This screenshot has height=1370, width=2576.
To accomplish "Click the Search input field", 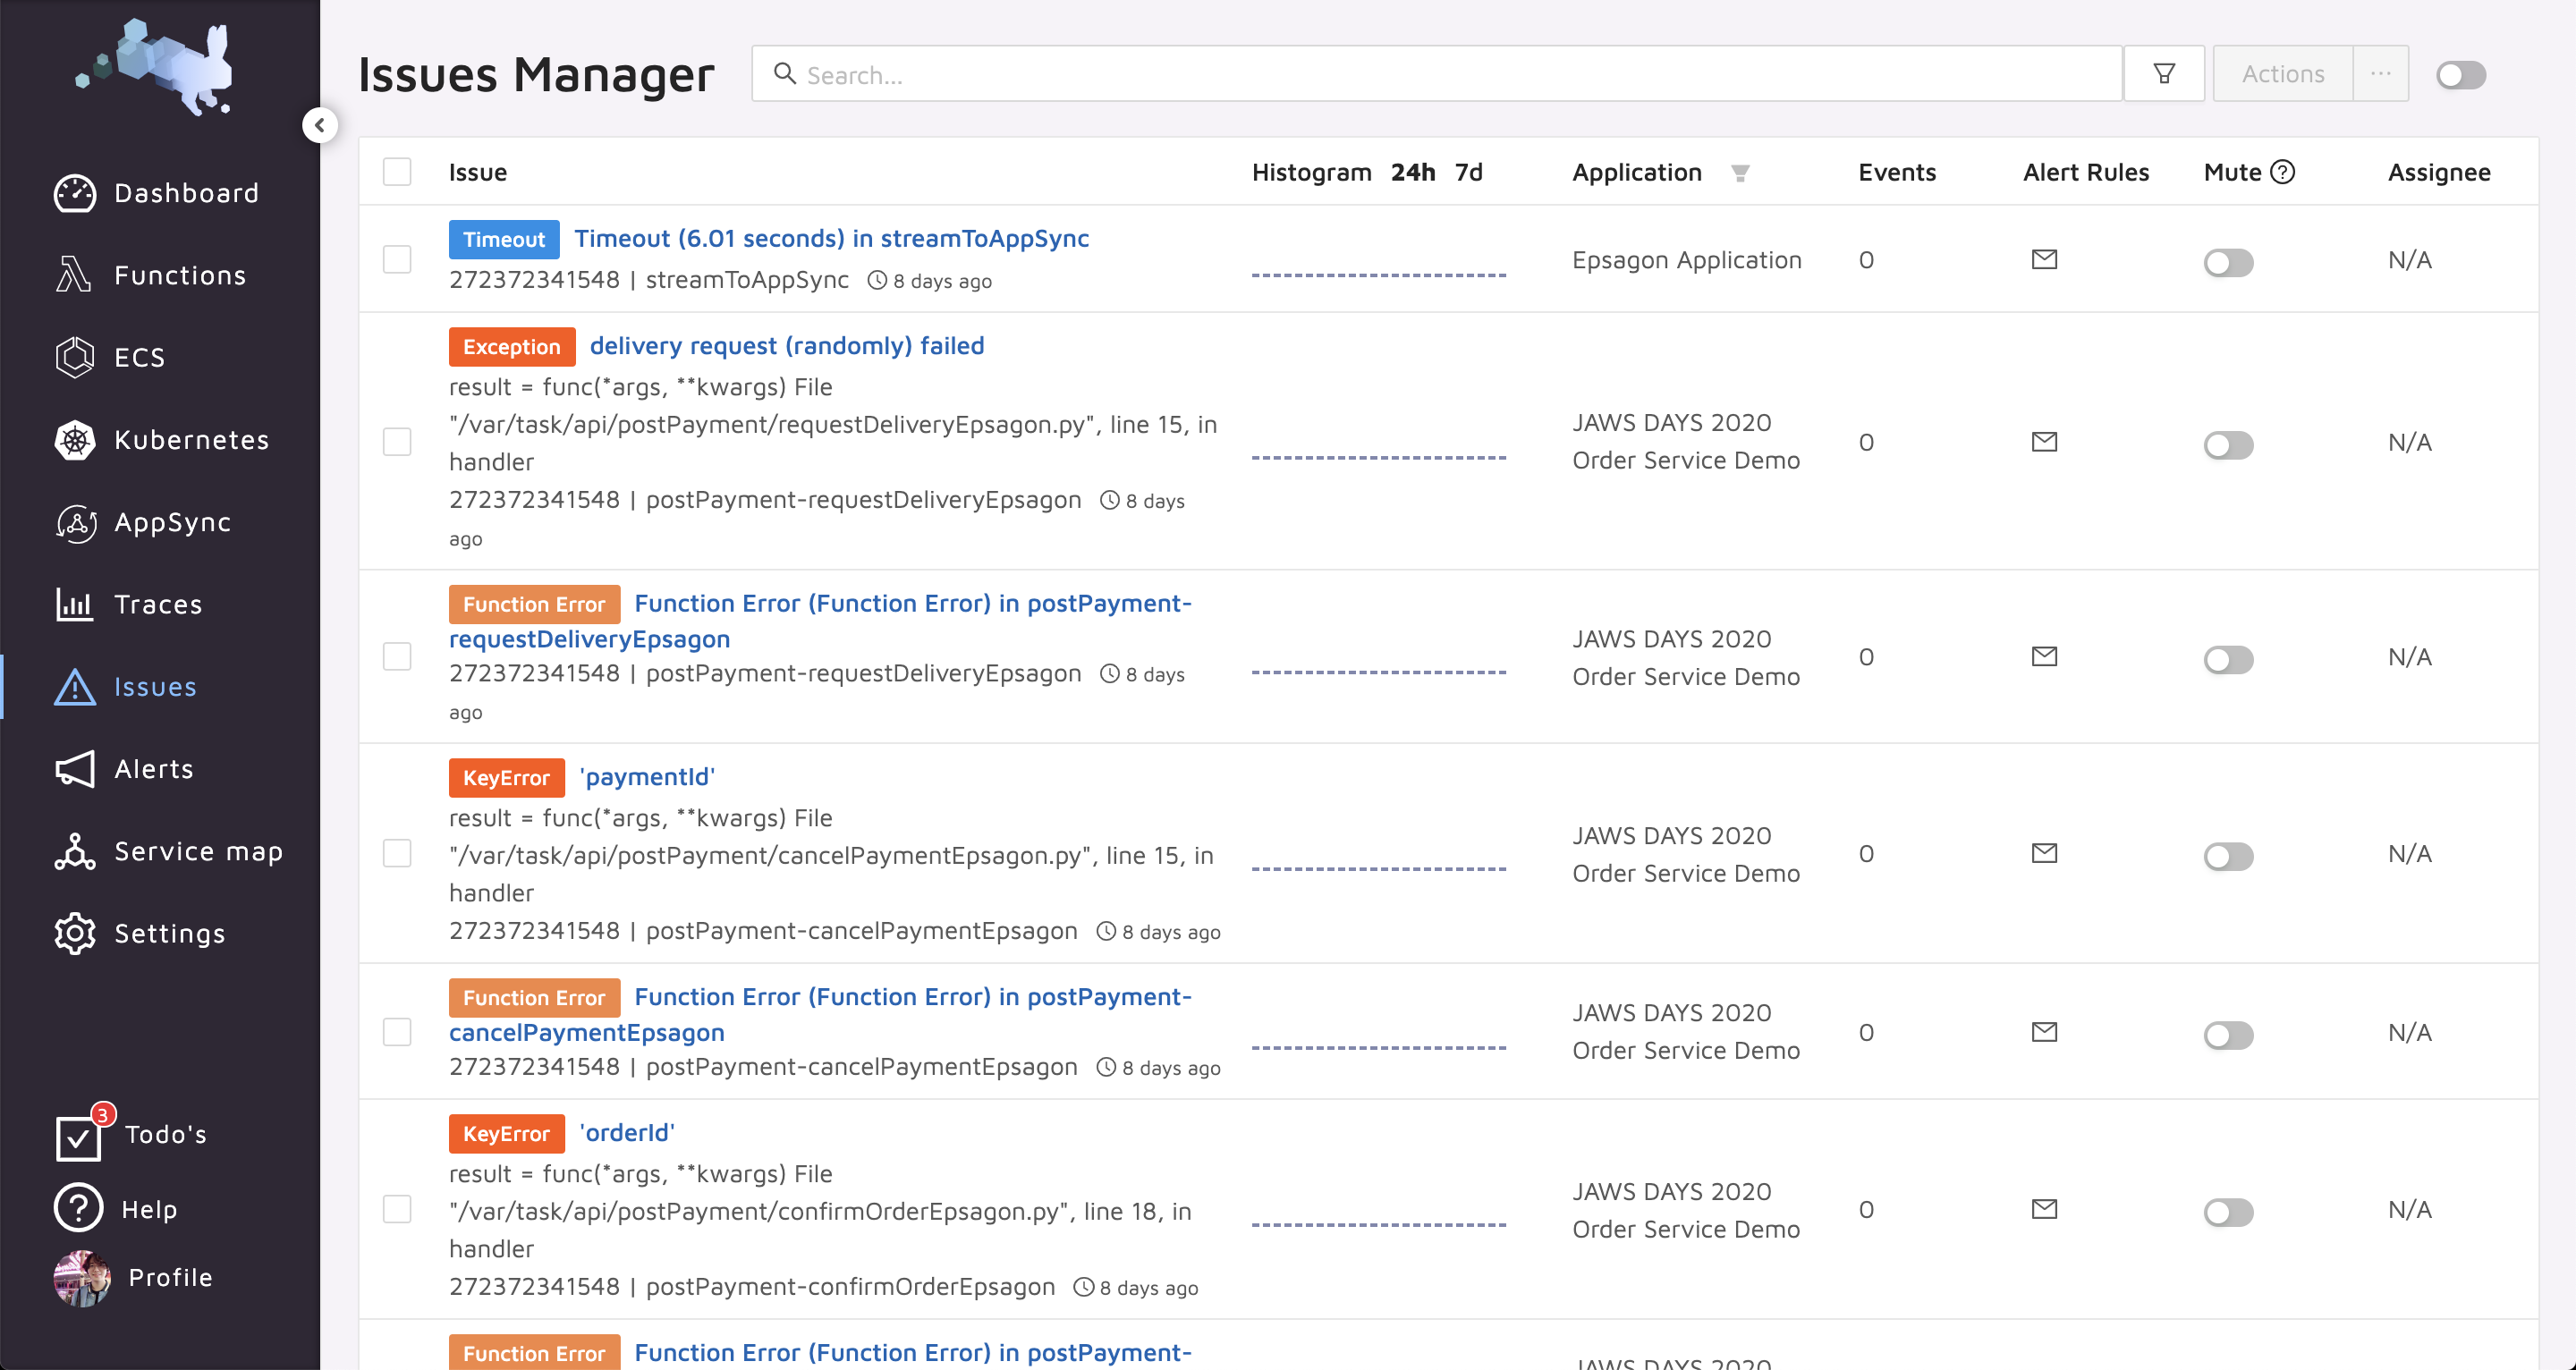I will coord(1437,74).
